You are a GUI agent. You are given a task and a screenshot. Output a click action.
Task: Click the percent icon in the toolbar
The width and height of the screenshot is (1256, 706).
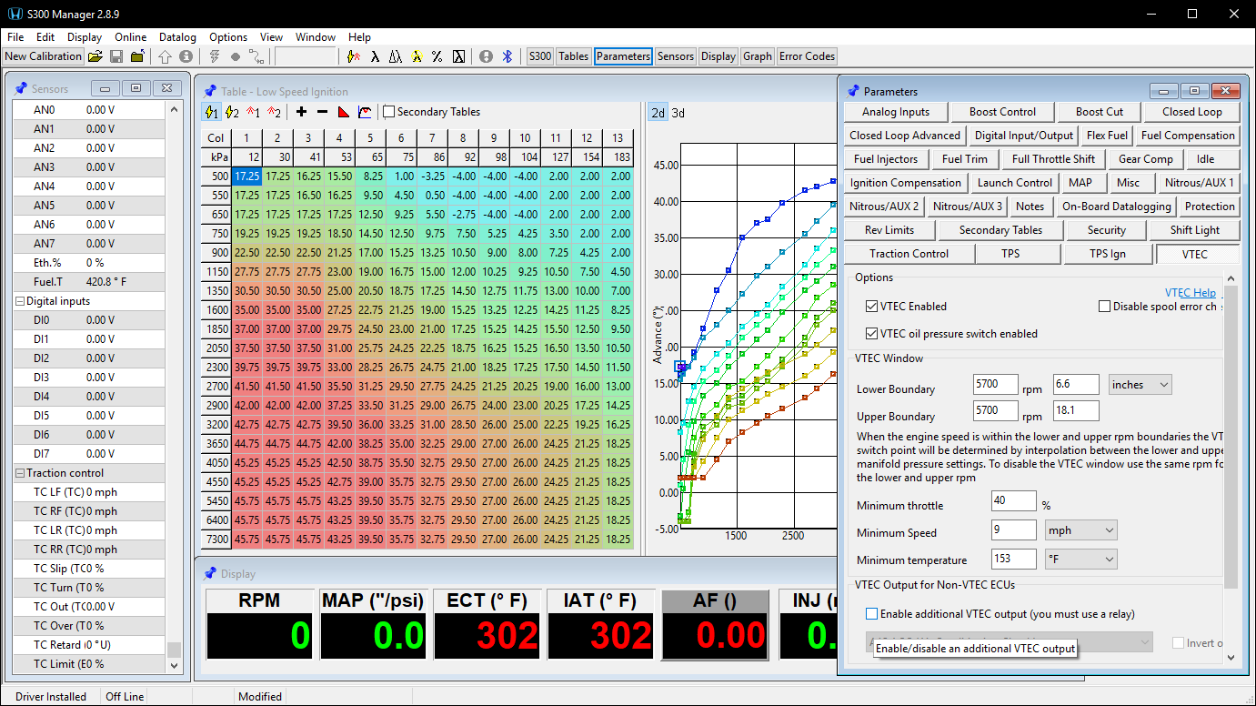pos(437,56)
